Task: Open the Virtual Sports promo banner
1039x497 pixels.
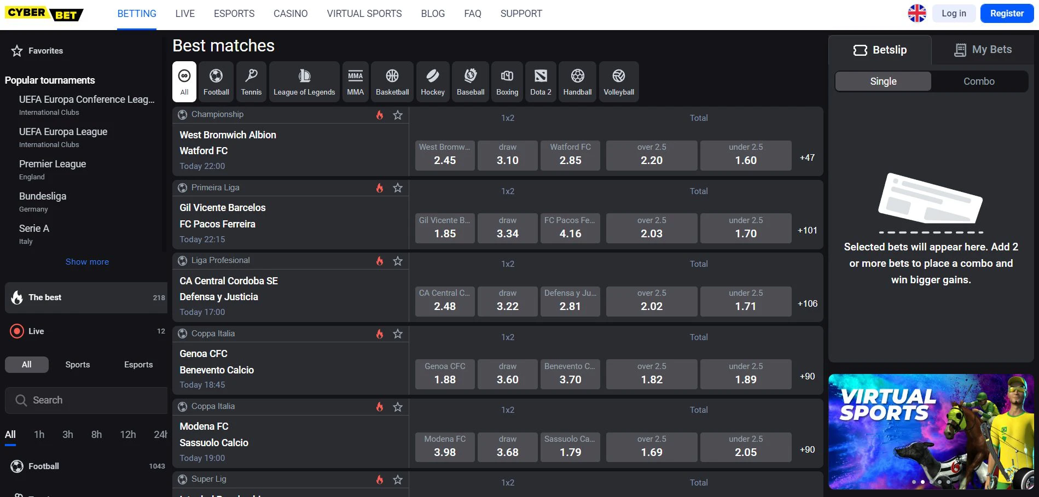Action: click(x=931, y=432)
